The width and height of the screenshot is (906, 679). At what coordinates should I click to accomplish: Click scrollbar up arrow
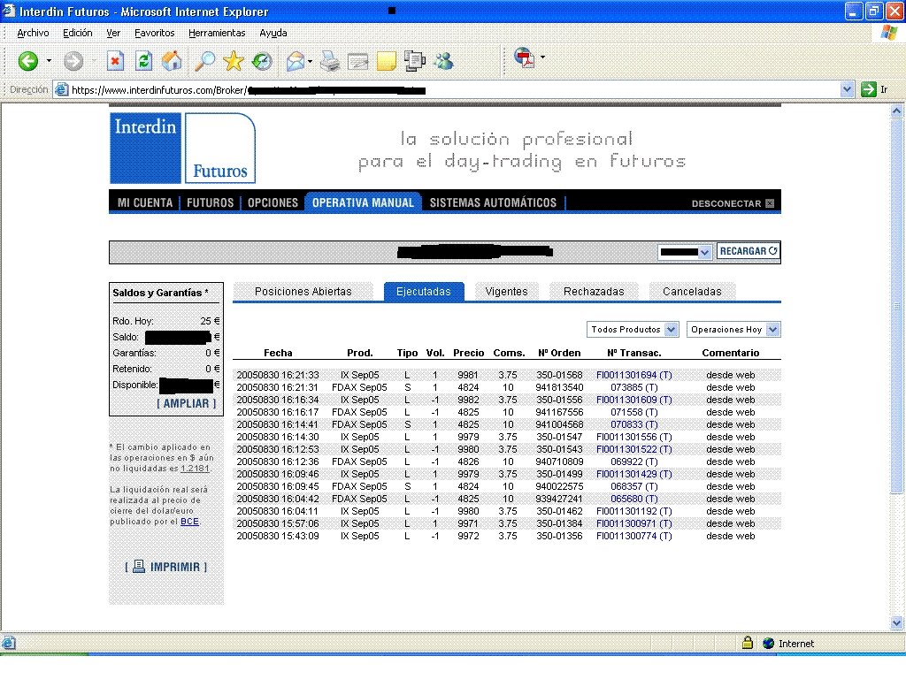(896, 111)
